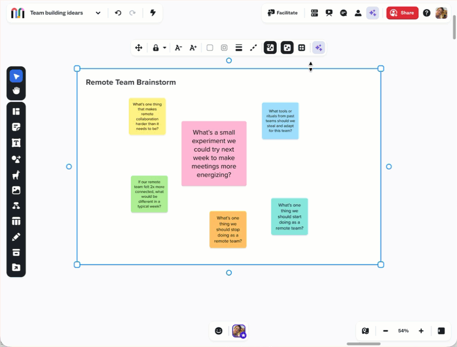Open the help question mark
Viewport: 457px width, 347px height.
[427, 13]
